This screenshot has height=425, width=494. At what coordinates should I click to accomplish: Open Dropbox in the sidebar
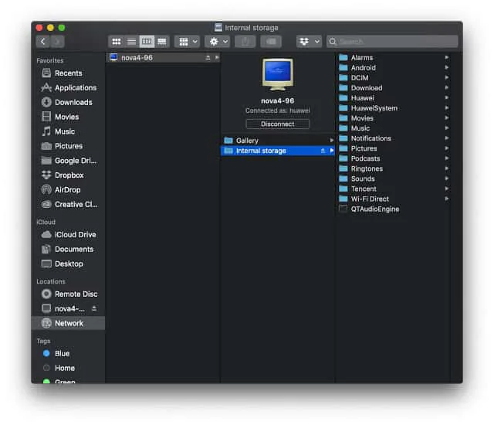(x=69, y=175)
